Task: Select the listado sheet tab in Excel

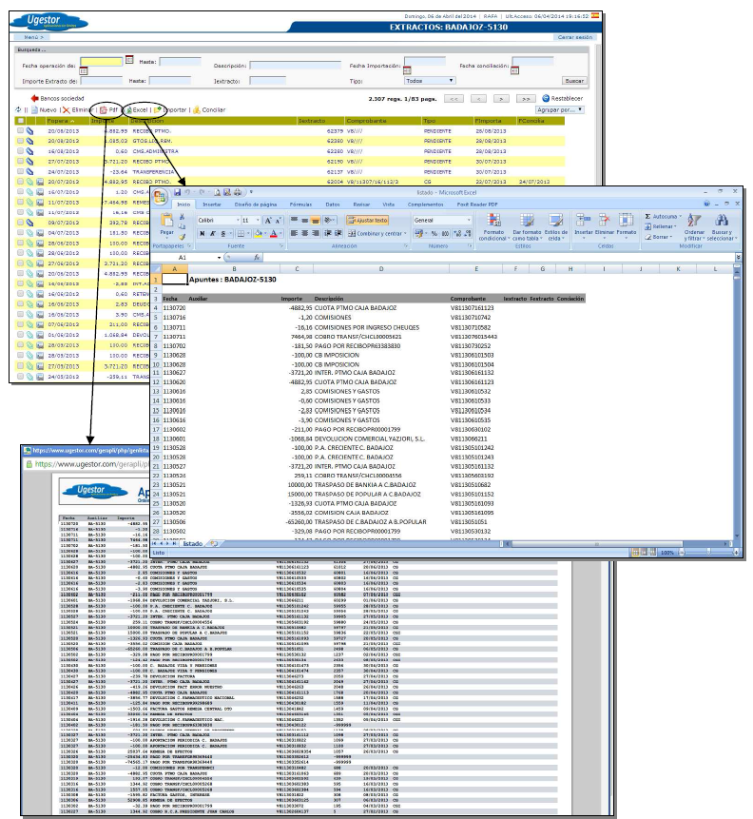Action: pos(193,544)
